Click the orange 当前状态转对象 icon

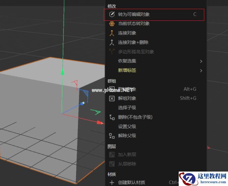point(112,24)
